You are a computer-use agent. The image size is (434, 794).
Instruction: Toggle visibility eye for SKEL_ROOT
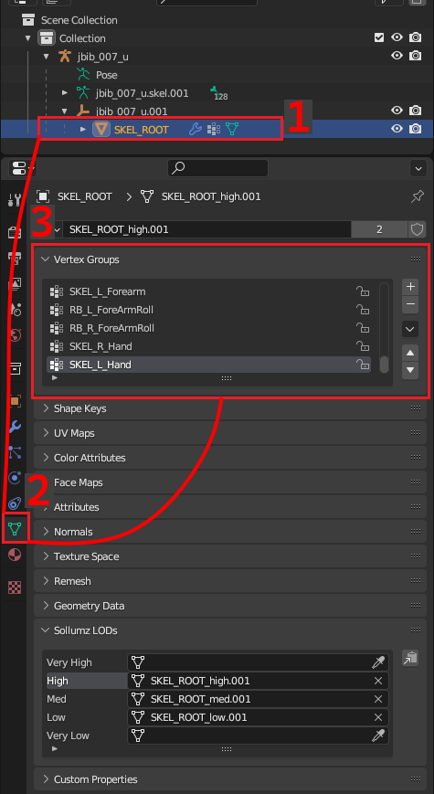pyautogui.click(x=397, y=129)
